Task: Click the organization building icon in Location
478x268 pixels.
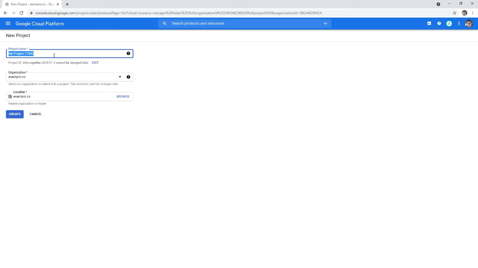Action: [10, 96]
